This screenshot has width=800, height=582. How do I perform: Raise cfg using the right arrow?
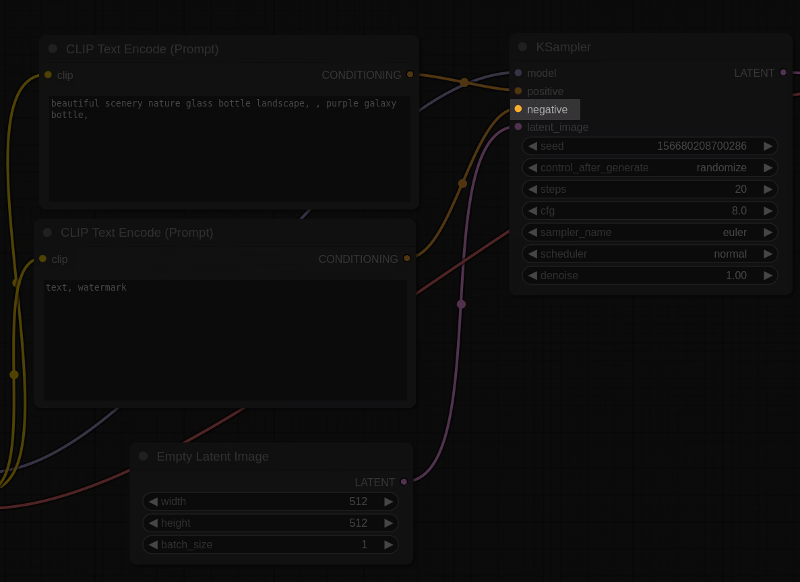(x=768, y=211)
